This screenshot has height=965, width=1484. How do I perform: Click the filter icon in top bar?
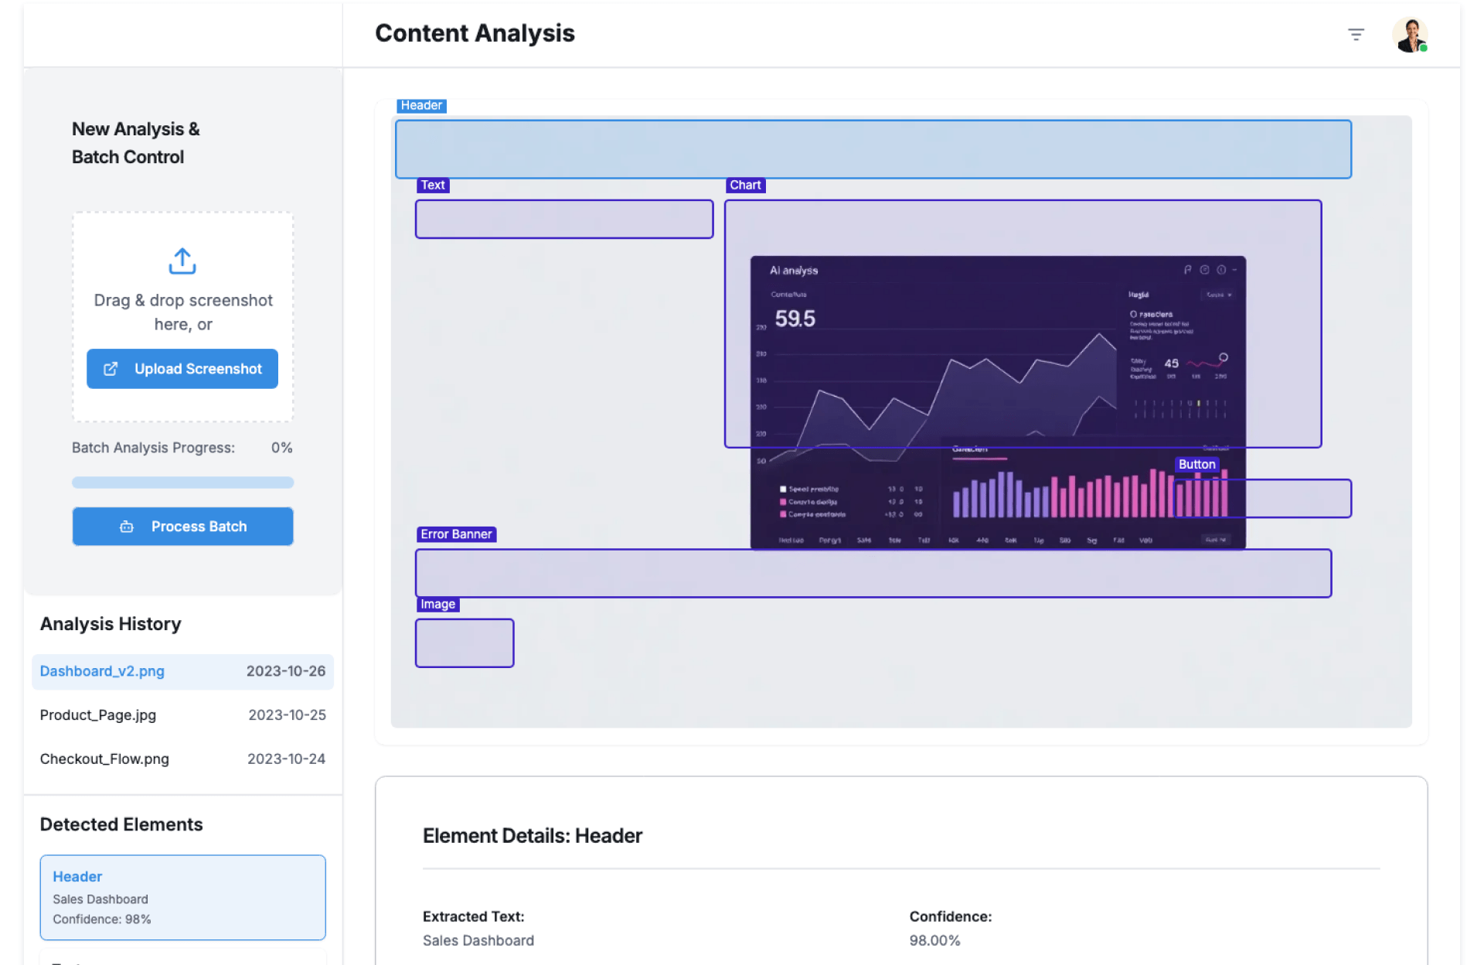click(1356, 34)
